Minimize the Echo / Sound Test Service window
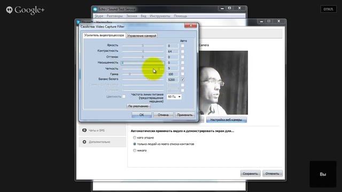The height and width of the screenshot is (192, 342). (222, 9)
